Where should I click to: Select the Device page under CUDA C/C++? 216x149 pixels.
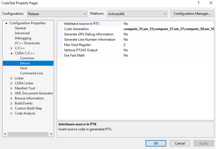[28, 63]
